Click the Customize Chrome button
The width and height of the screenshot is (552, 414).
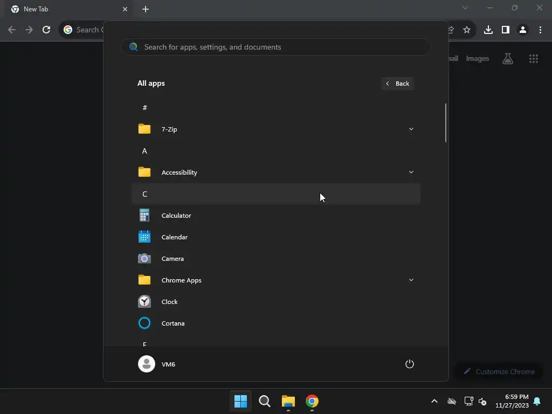[x=499, y=371]
